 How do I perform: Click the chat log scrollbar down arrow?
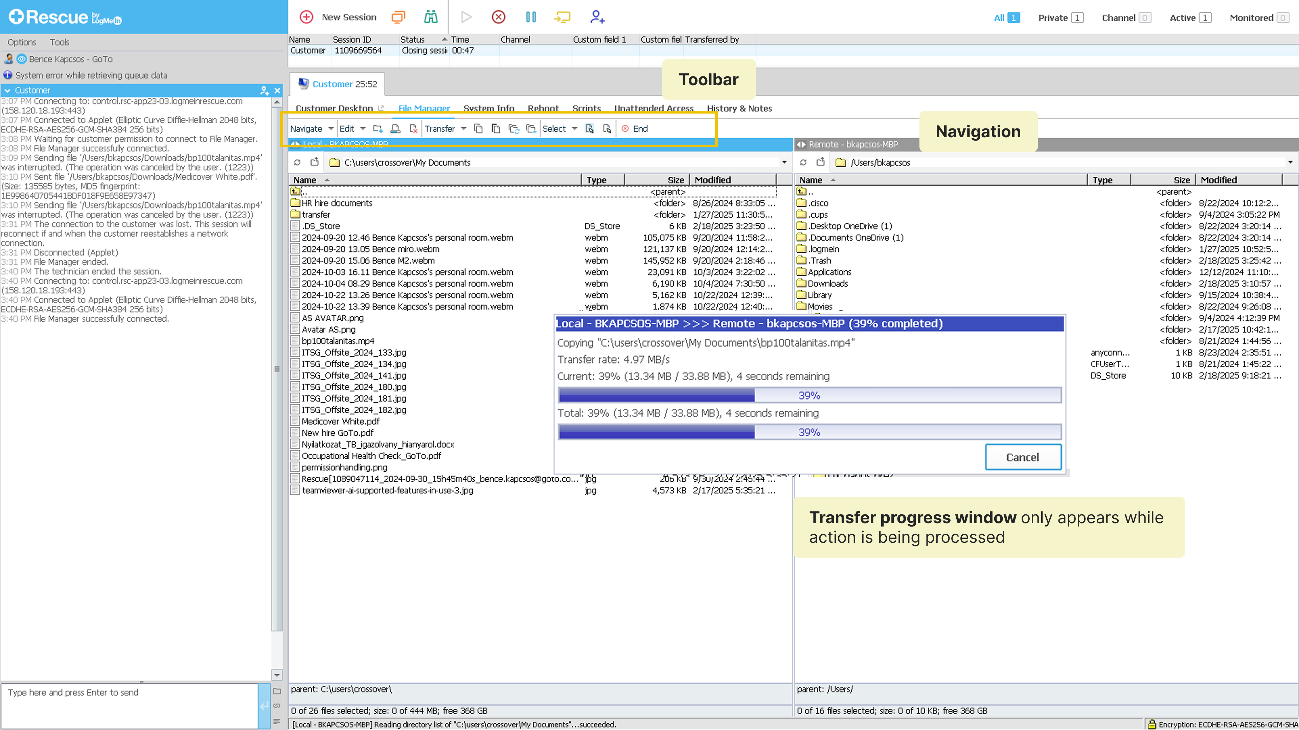click(x=277, y=675)
